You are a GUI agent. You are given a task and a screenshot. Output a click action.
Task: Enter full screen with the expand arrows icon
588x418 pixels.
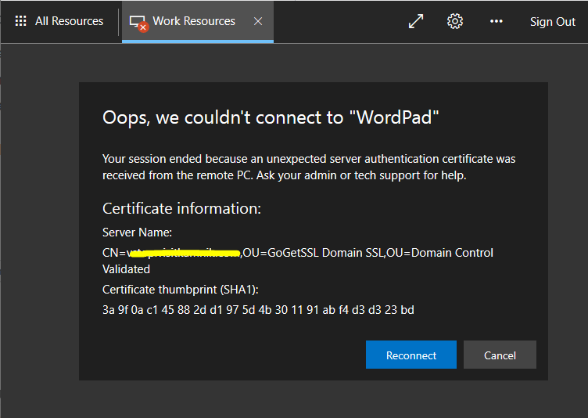tap(415, 21)
